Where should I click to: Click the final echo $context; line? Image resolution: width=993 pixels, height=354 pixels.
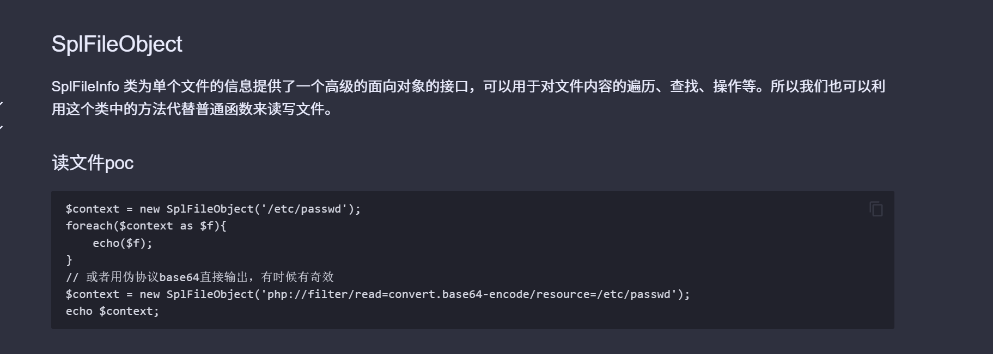[x=112, y=311]
